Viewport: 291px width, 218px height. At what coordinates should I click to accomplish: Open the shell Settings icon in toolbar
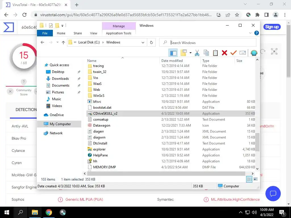click(254, 53)
